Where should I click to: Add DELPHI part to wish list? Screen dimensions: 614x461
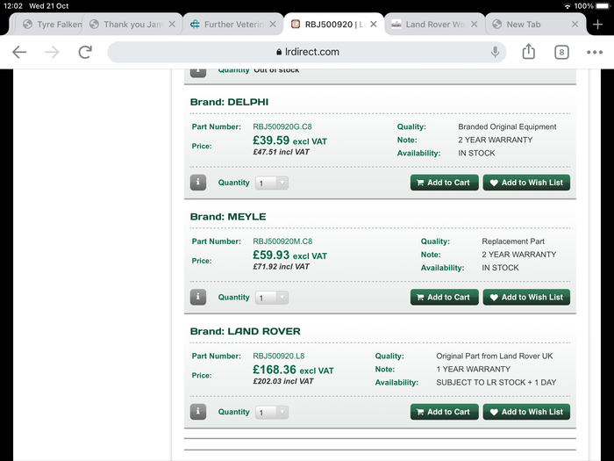click(x=526, y=183)
